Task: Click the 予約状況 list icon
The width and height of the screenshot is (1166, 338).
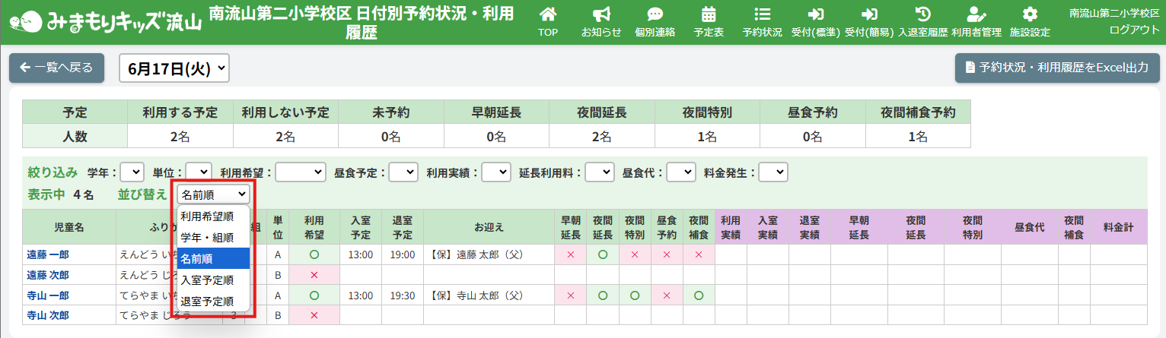Action: [x=762, y=14]
